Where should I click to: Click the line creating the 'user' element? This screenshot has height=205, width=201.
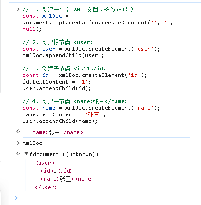[91, 49]
